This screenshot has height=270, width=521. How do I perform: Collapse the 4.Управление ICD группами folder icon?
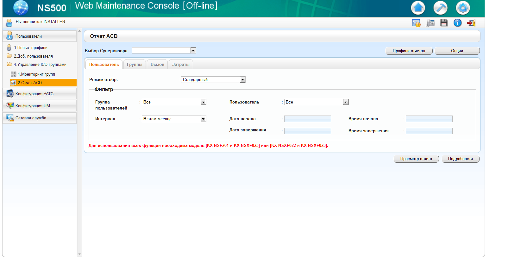(x=9, y=64)
